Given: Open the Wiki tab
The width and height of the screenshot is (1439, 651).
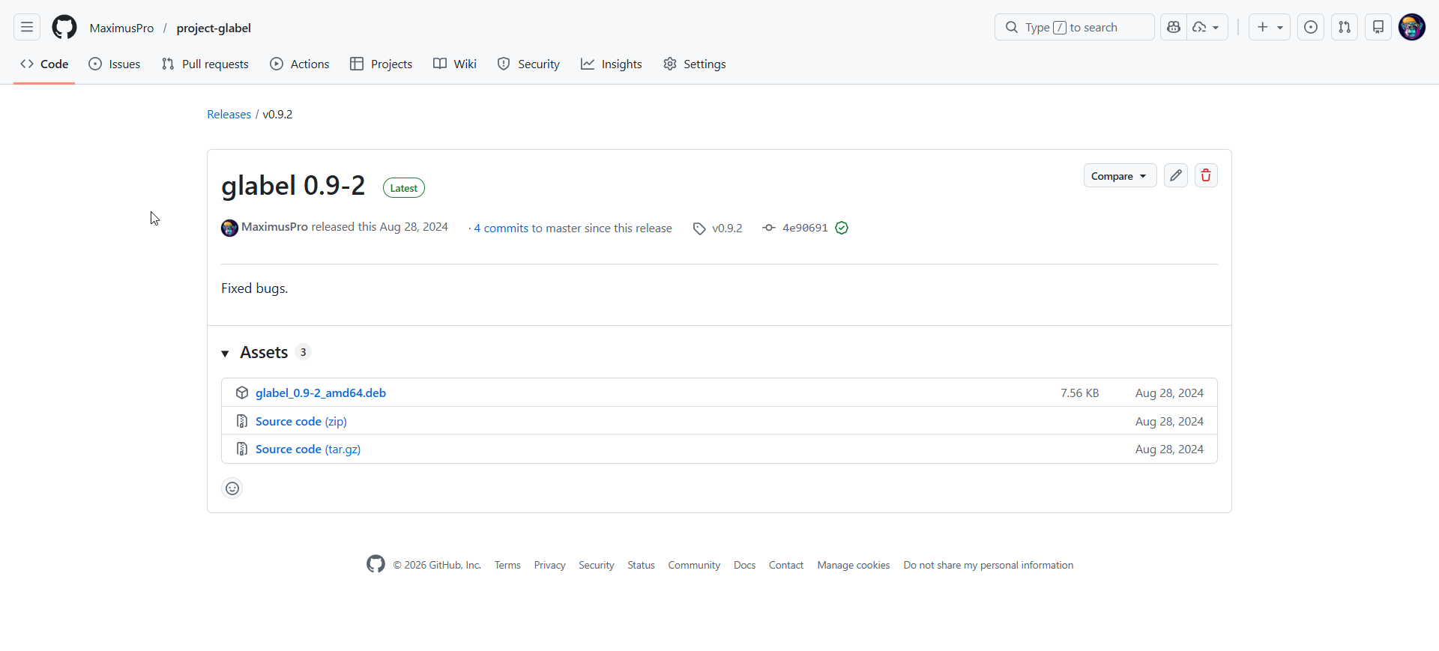Looking at the screenshot, I should (x=455, y=64).
